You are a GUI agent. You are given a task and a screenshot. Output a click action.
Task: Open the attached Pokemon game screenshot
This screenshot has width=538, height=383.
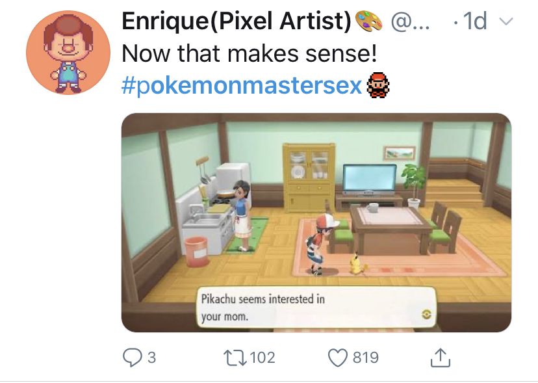pos(316,222)
